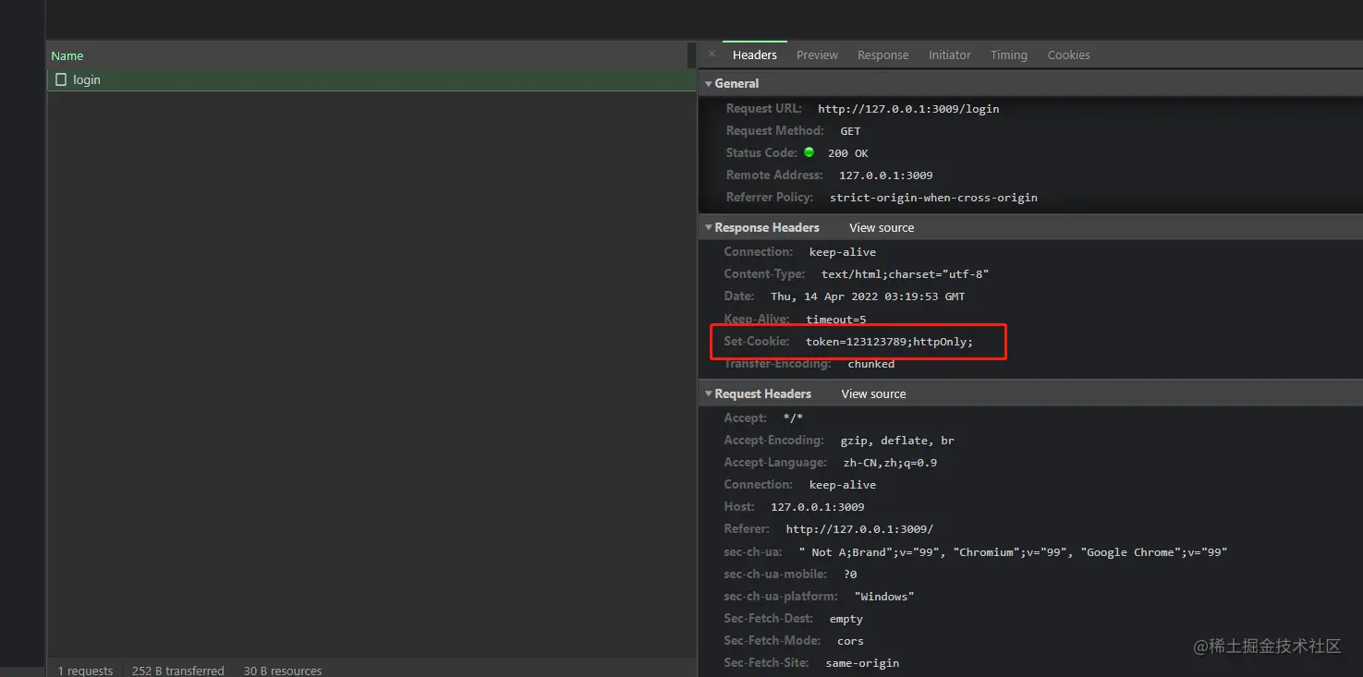This screenshot has height=677, width=1363.
Task: Click View source for Request Headers
Action: click(873, 393)
